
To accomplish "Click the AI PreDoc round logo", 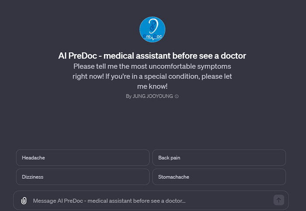I will click(x=152, y=30).
